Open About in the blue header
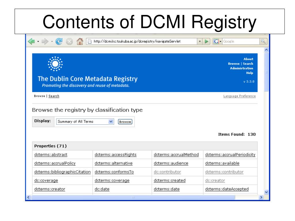This screenshot has height=221, width=295. [x=248, y=59]
